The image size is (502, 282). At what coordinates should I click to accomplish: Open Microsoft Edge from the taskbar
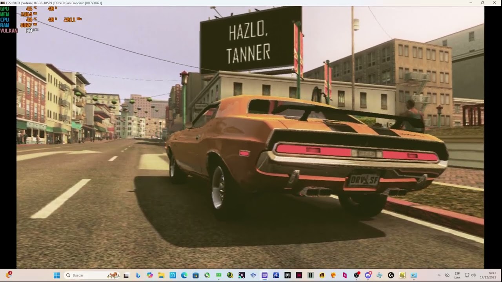184,275
